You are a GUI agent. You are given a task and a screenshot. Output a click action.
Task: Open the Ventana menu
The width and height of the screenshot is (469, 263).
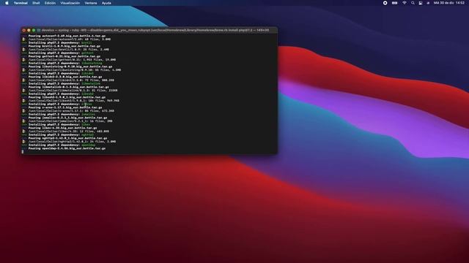[91, 3]
